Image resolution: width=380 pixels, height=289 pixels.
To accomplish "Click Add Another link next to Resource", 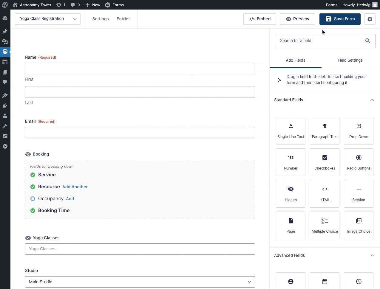I will coord(75,187).
